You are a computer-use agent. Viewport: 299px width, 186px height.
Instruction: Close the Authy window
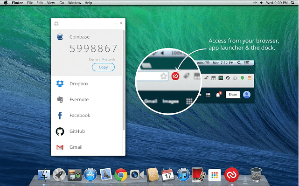pos(121,23)
